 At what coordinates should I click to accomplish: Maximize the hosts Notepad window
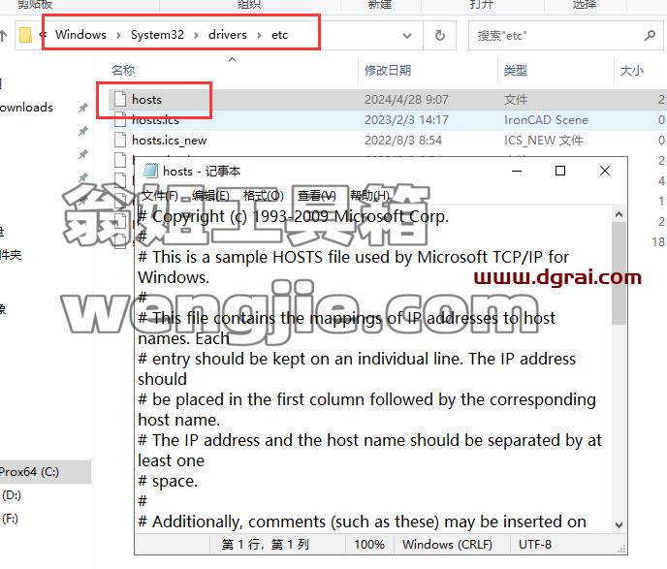tap(560, 171)
